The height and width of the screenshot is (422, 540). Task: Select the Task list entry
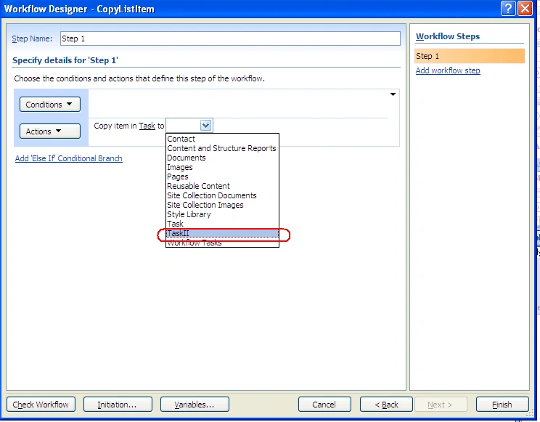(222, 224)
